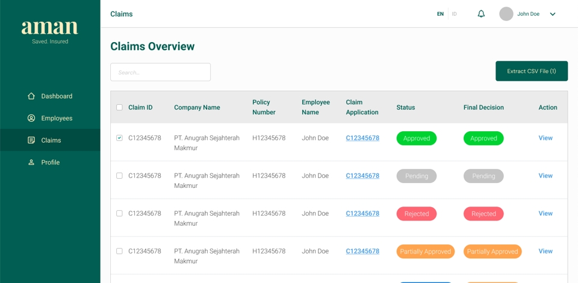Open C12345678 application link in Pending row
This screenshot has width=578, height=283.
362,176
